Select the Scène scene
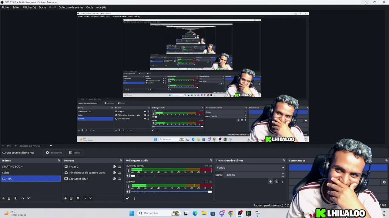The height and width of the screenshot is (218, 389). pos(31,173)
